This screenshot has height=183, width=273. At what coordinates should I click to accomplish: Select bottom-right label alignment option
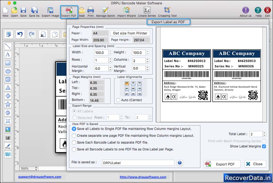coord(140,94)
